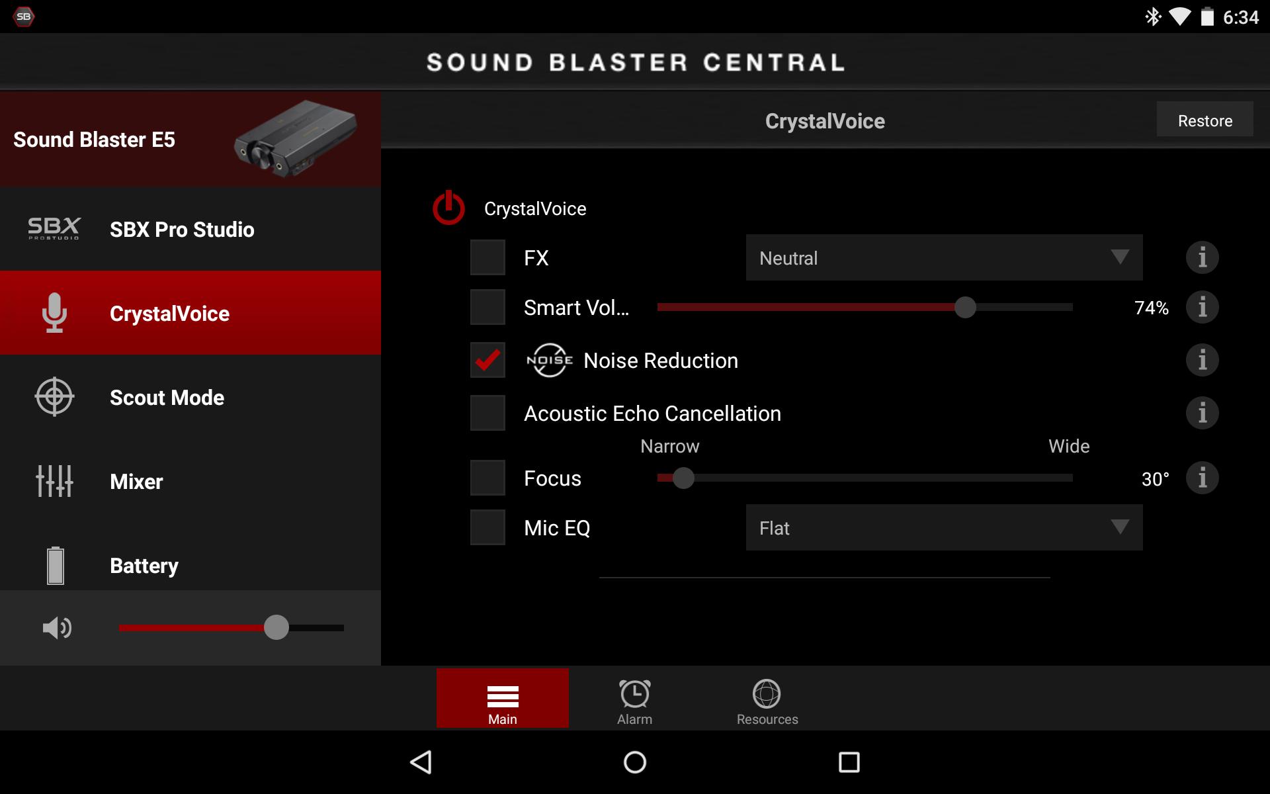This screenshot has height=794, width=1270.
Task: Tap the Android back button
Action: point(421,762)
